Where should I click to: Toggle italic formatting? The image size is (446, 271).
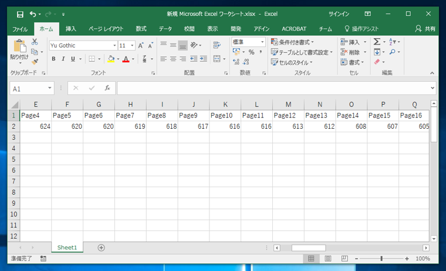[63, 59]
